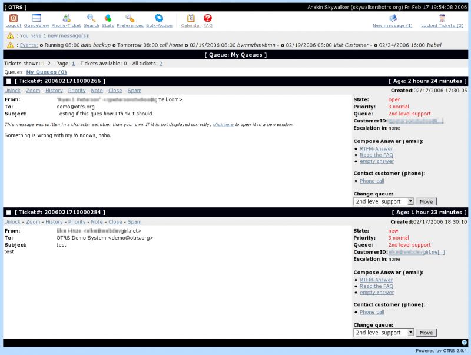Open the Stats icon
The height and width of the screenshot is (355, 471).
(108, 18)
